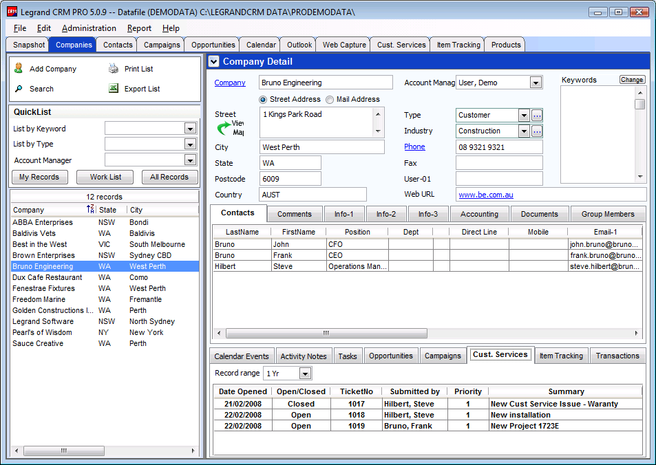Switch to the Web Capture tab
The image size is (656, 465).
pyautogui.click(x=344, y=45)
